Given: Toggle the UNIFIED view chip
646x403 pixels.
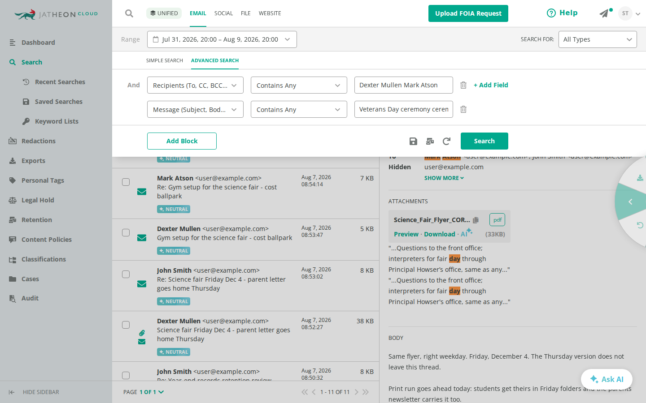Looking at the screenshot, I should (164, 13).
